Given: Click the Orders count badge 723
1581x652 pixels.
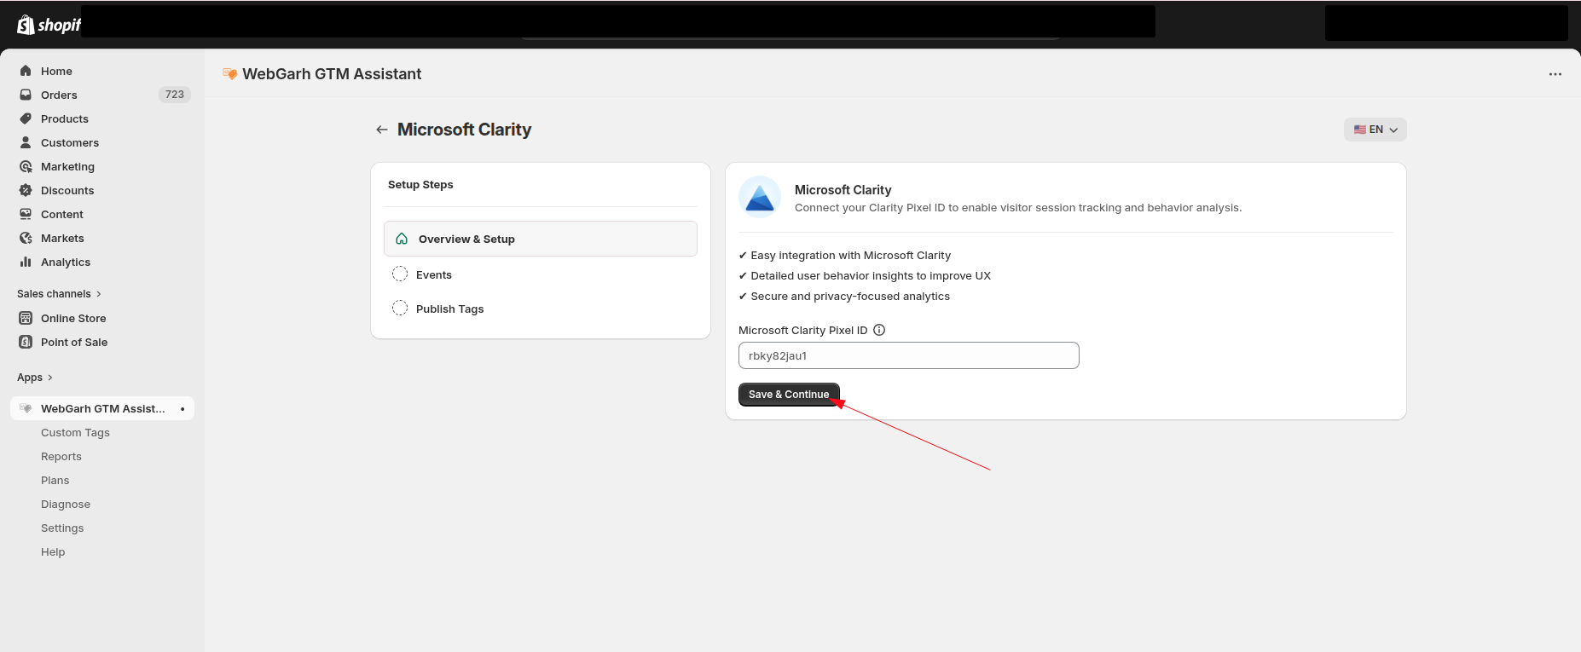Looking at the screenshot, I should [175, 95].
